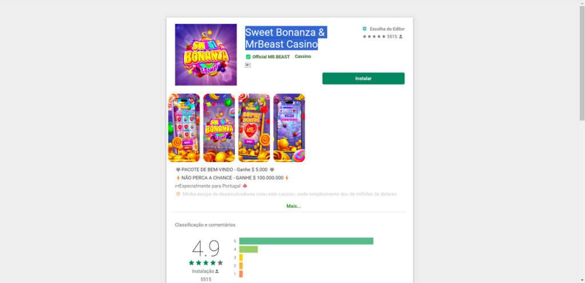Open the fourth purple screenshot thumbnail
The image size is (585, 283).
point(289,128)
